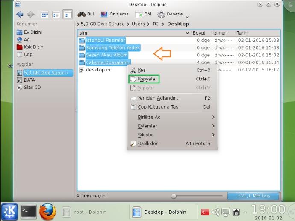Select Samsung Telefon Yedek folder name

113,47
